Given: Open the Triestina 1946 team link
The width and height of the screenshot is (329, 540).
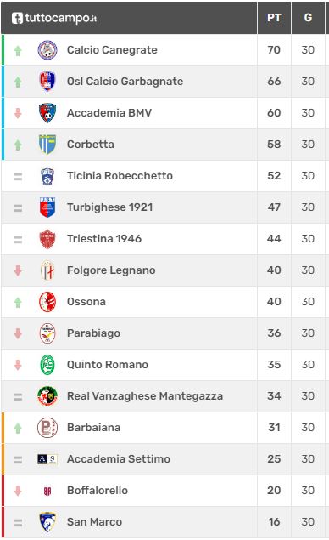Looking at the screenshot, I should tap(104, 239).
